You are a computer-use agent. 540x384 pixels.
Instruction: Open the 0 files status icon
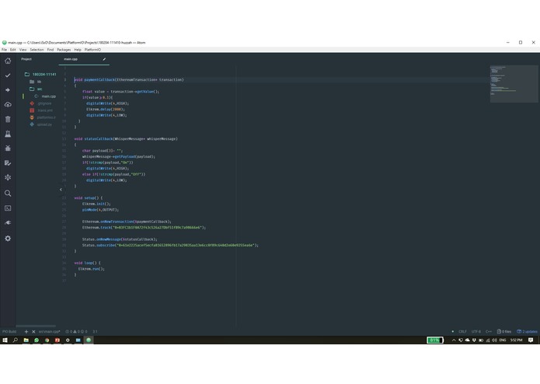(x=503, y=332)
